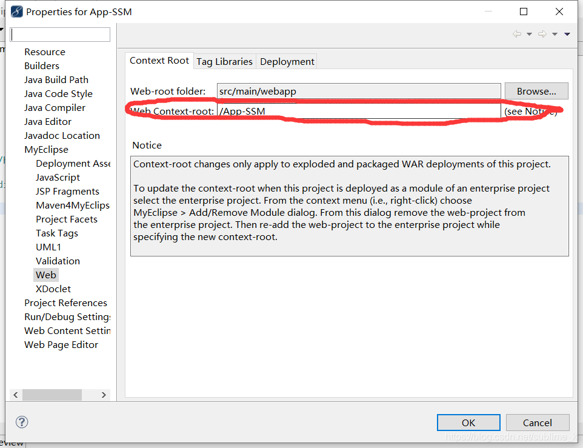Select Java Compiler settings
583x448 pixels.
55,107
